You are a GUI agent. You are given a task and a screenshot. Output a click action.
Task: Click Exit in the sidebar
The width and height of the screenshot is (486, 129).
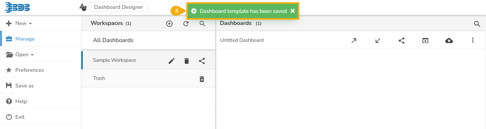[20, 117]
